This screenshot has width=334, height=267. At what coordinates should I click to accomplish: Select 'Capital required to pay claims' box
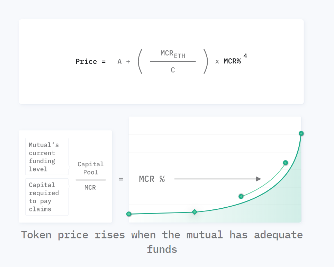(x=47, y=197)
